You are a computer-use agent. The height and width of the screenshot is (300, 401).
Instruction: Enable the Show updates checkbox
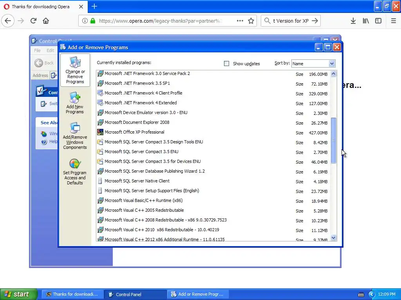[x=226, y=64]
